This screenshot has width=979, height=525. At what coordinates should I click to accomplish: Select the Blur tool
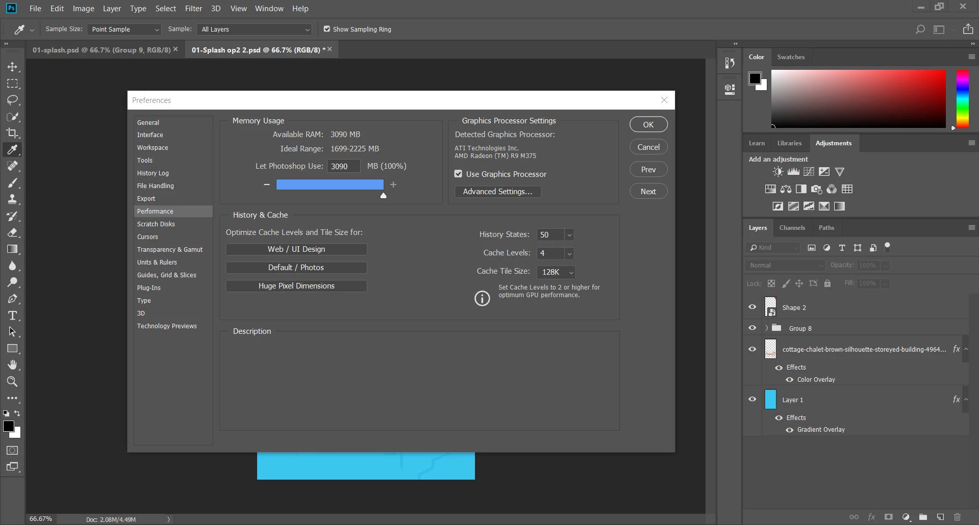(12, 266)
